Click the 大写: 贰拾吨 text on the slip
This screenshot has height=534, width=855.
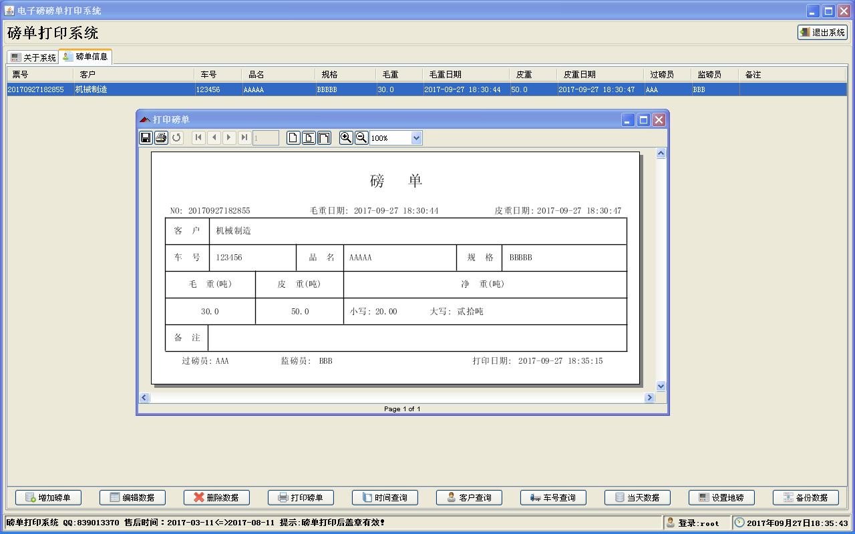click(x=457, y=312)
